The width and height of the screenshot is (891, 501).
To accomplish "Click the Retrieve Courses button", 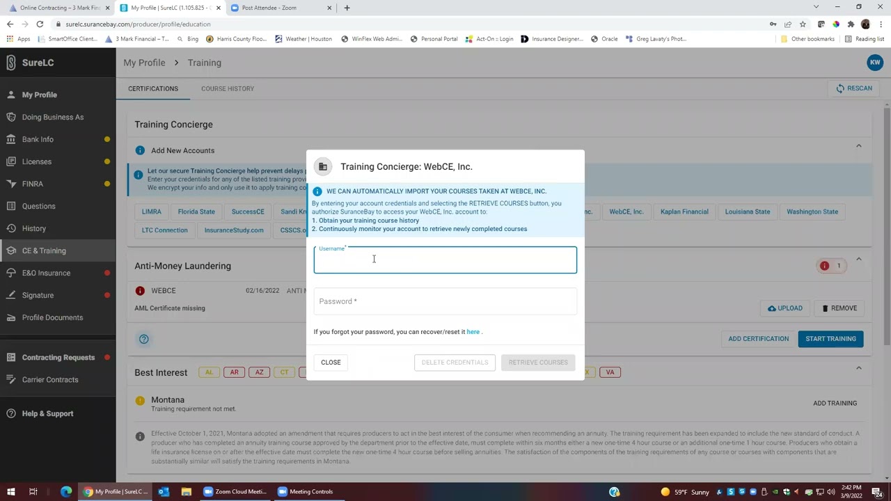I will point(538,363).
